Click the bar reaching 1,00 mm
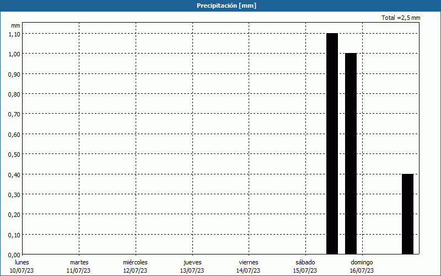 [351, 153]
